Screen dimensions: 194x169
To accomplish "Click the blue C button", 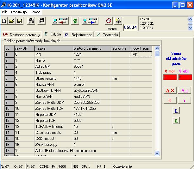I will pos(176,110).
